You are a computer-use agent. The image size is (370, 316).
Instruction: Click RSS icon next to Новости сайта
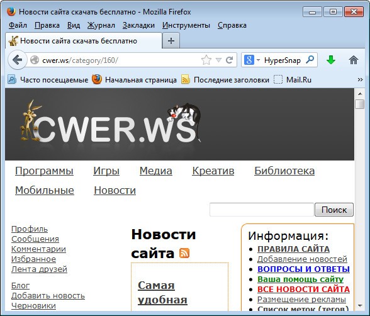[x=184, y=253]
